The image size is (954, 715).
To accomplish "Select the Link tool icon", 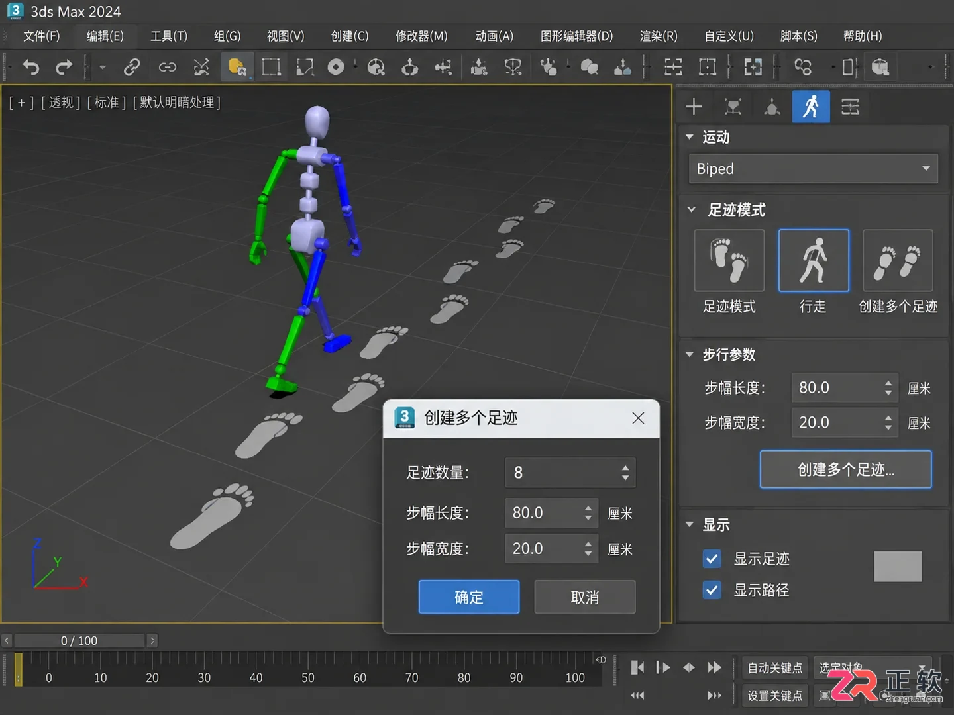I will [x=132, y=67].
